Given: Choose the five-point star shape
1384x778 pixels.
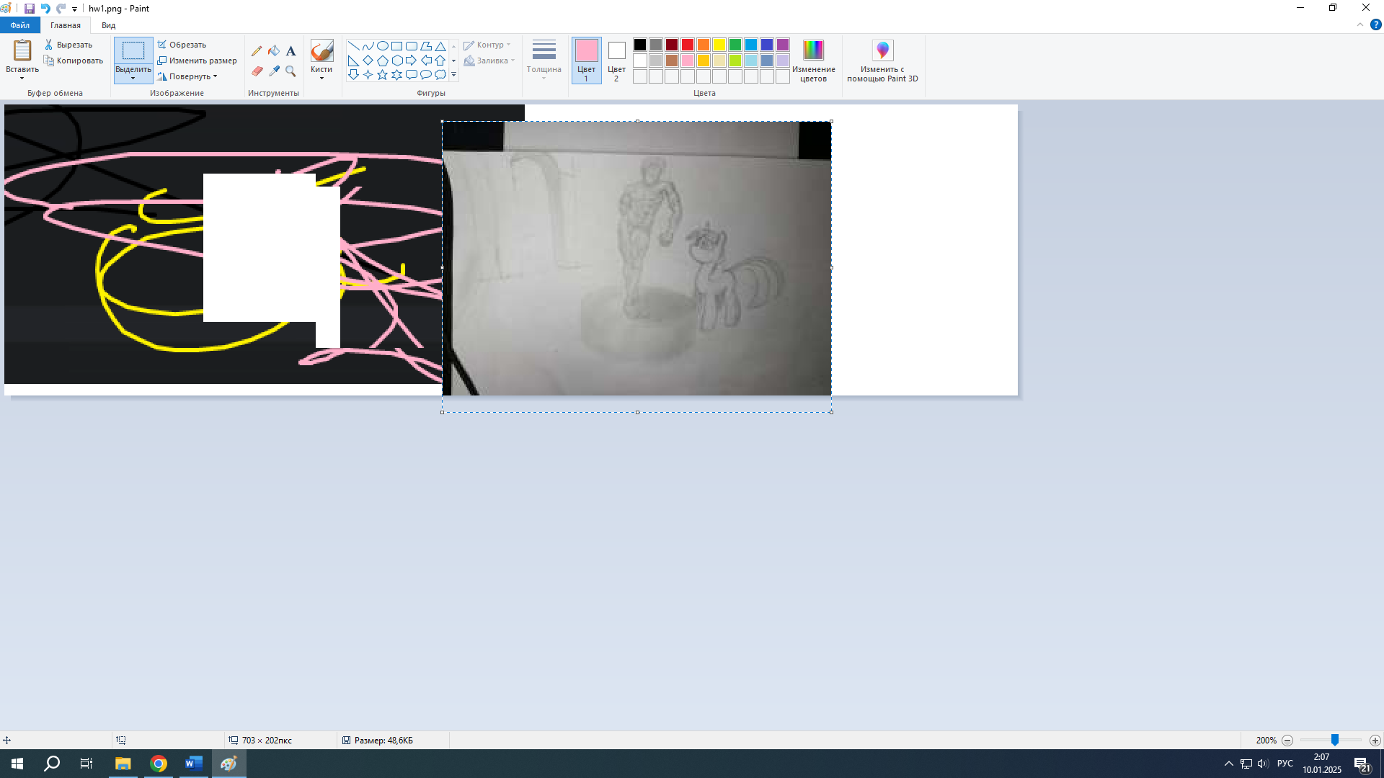Looking at the screenshot, I should (x=382, y=75).
